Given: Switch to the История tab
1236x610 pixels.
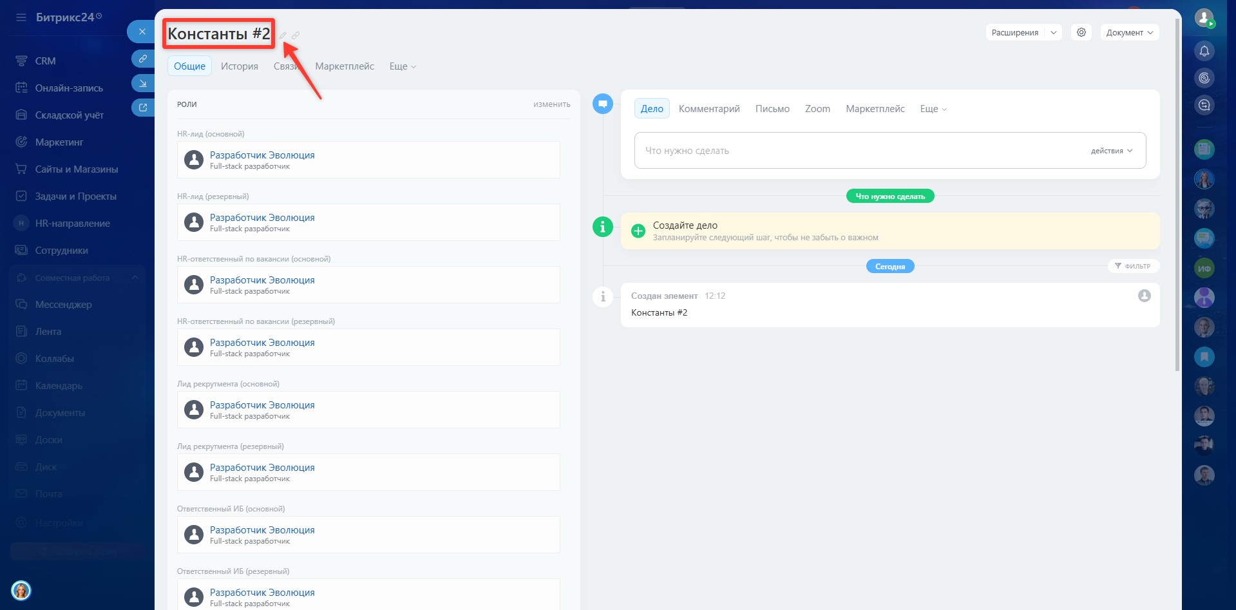Looking at the screenshot, I should 239,66.
